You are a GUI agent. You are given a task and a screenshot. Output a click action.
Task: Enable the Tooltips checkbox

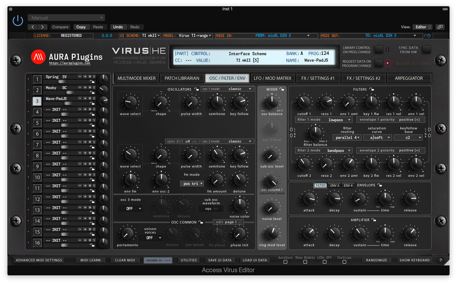tap(344, 262)
